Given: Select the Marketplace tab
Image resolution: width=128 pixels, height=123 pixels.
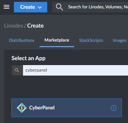Looking at the screenshot, I should pyautogui.click(x=57, y=40).
